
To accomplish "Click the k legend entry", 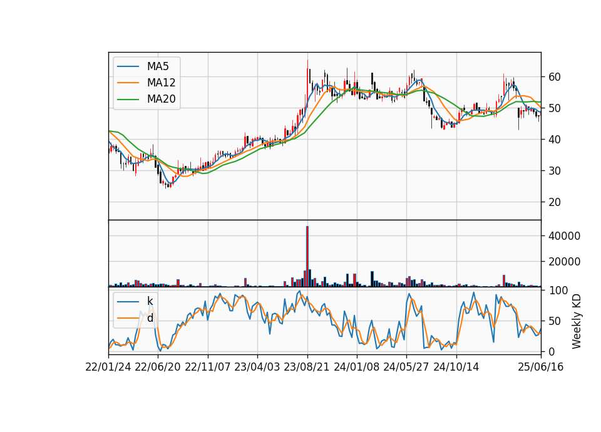I will [x=135, y=301].
